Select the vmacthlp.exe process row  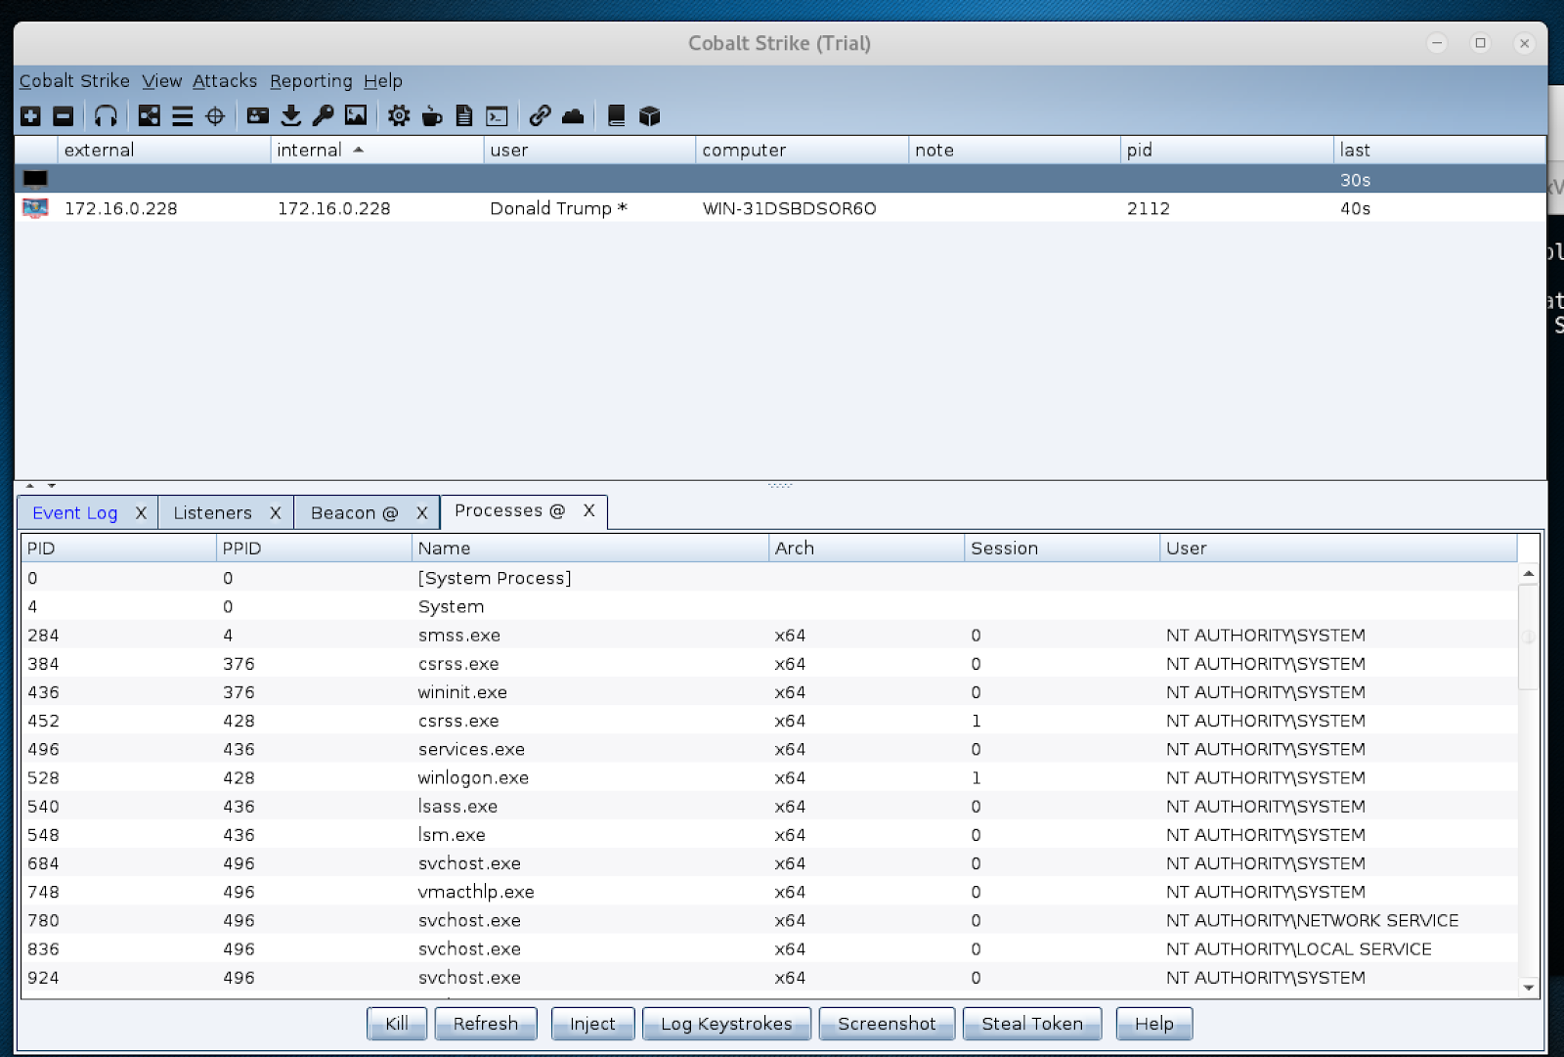[x=769, y=892]
